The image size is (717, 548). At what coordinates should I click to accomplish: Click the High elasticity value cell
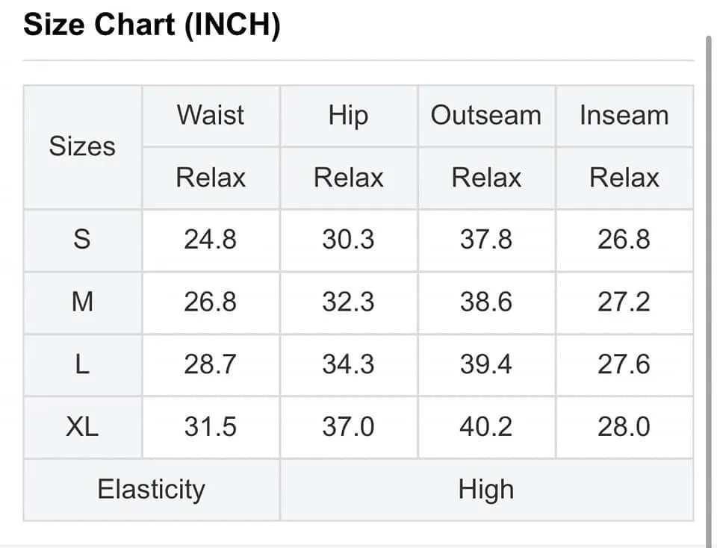click(x=486, y=490)
